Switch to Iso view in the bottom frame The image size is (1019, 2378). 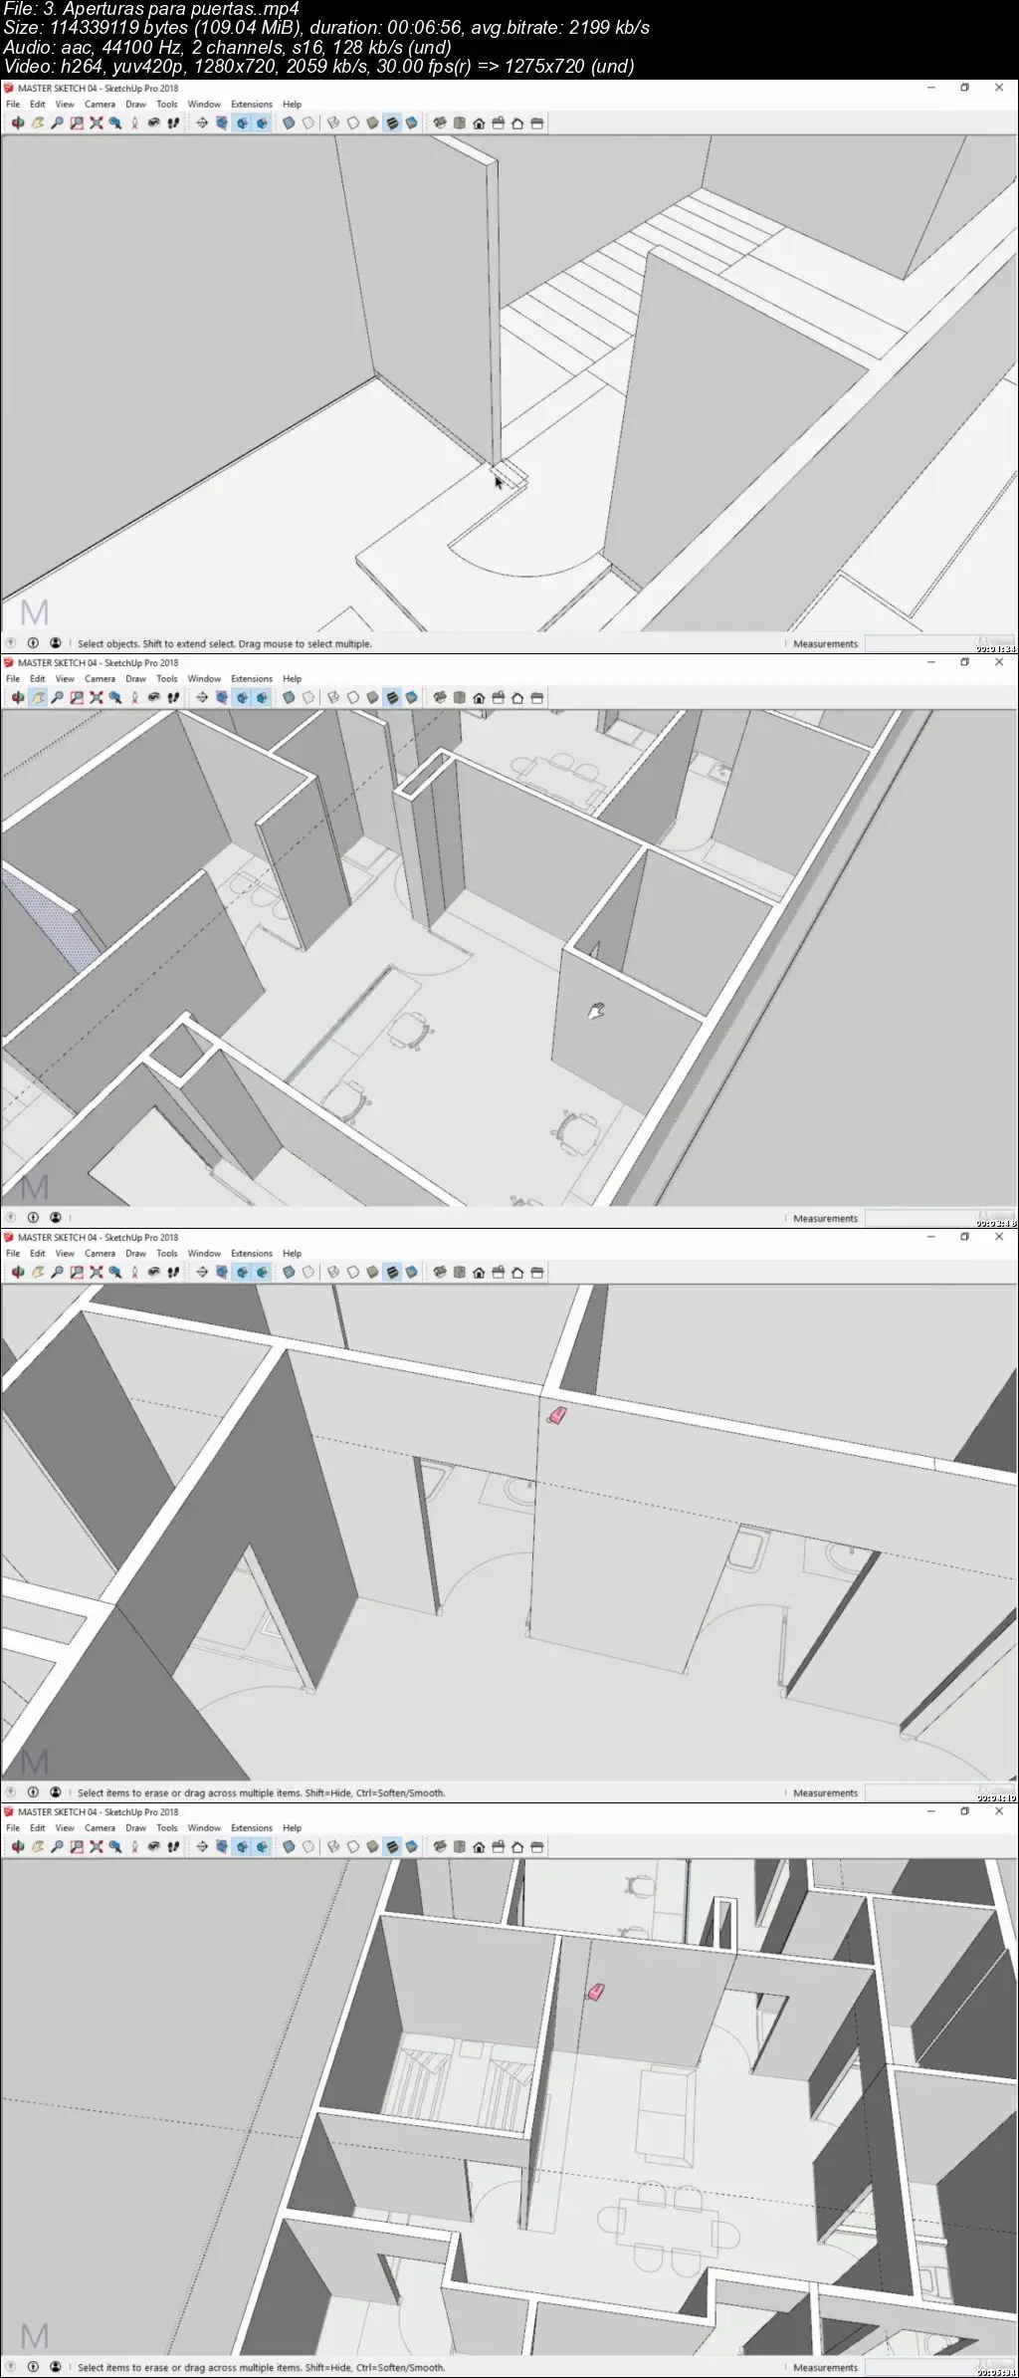[x=439, y=1847]
